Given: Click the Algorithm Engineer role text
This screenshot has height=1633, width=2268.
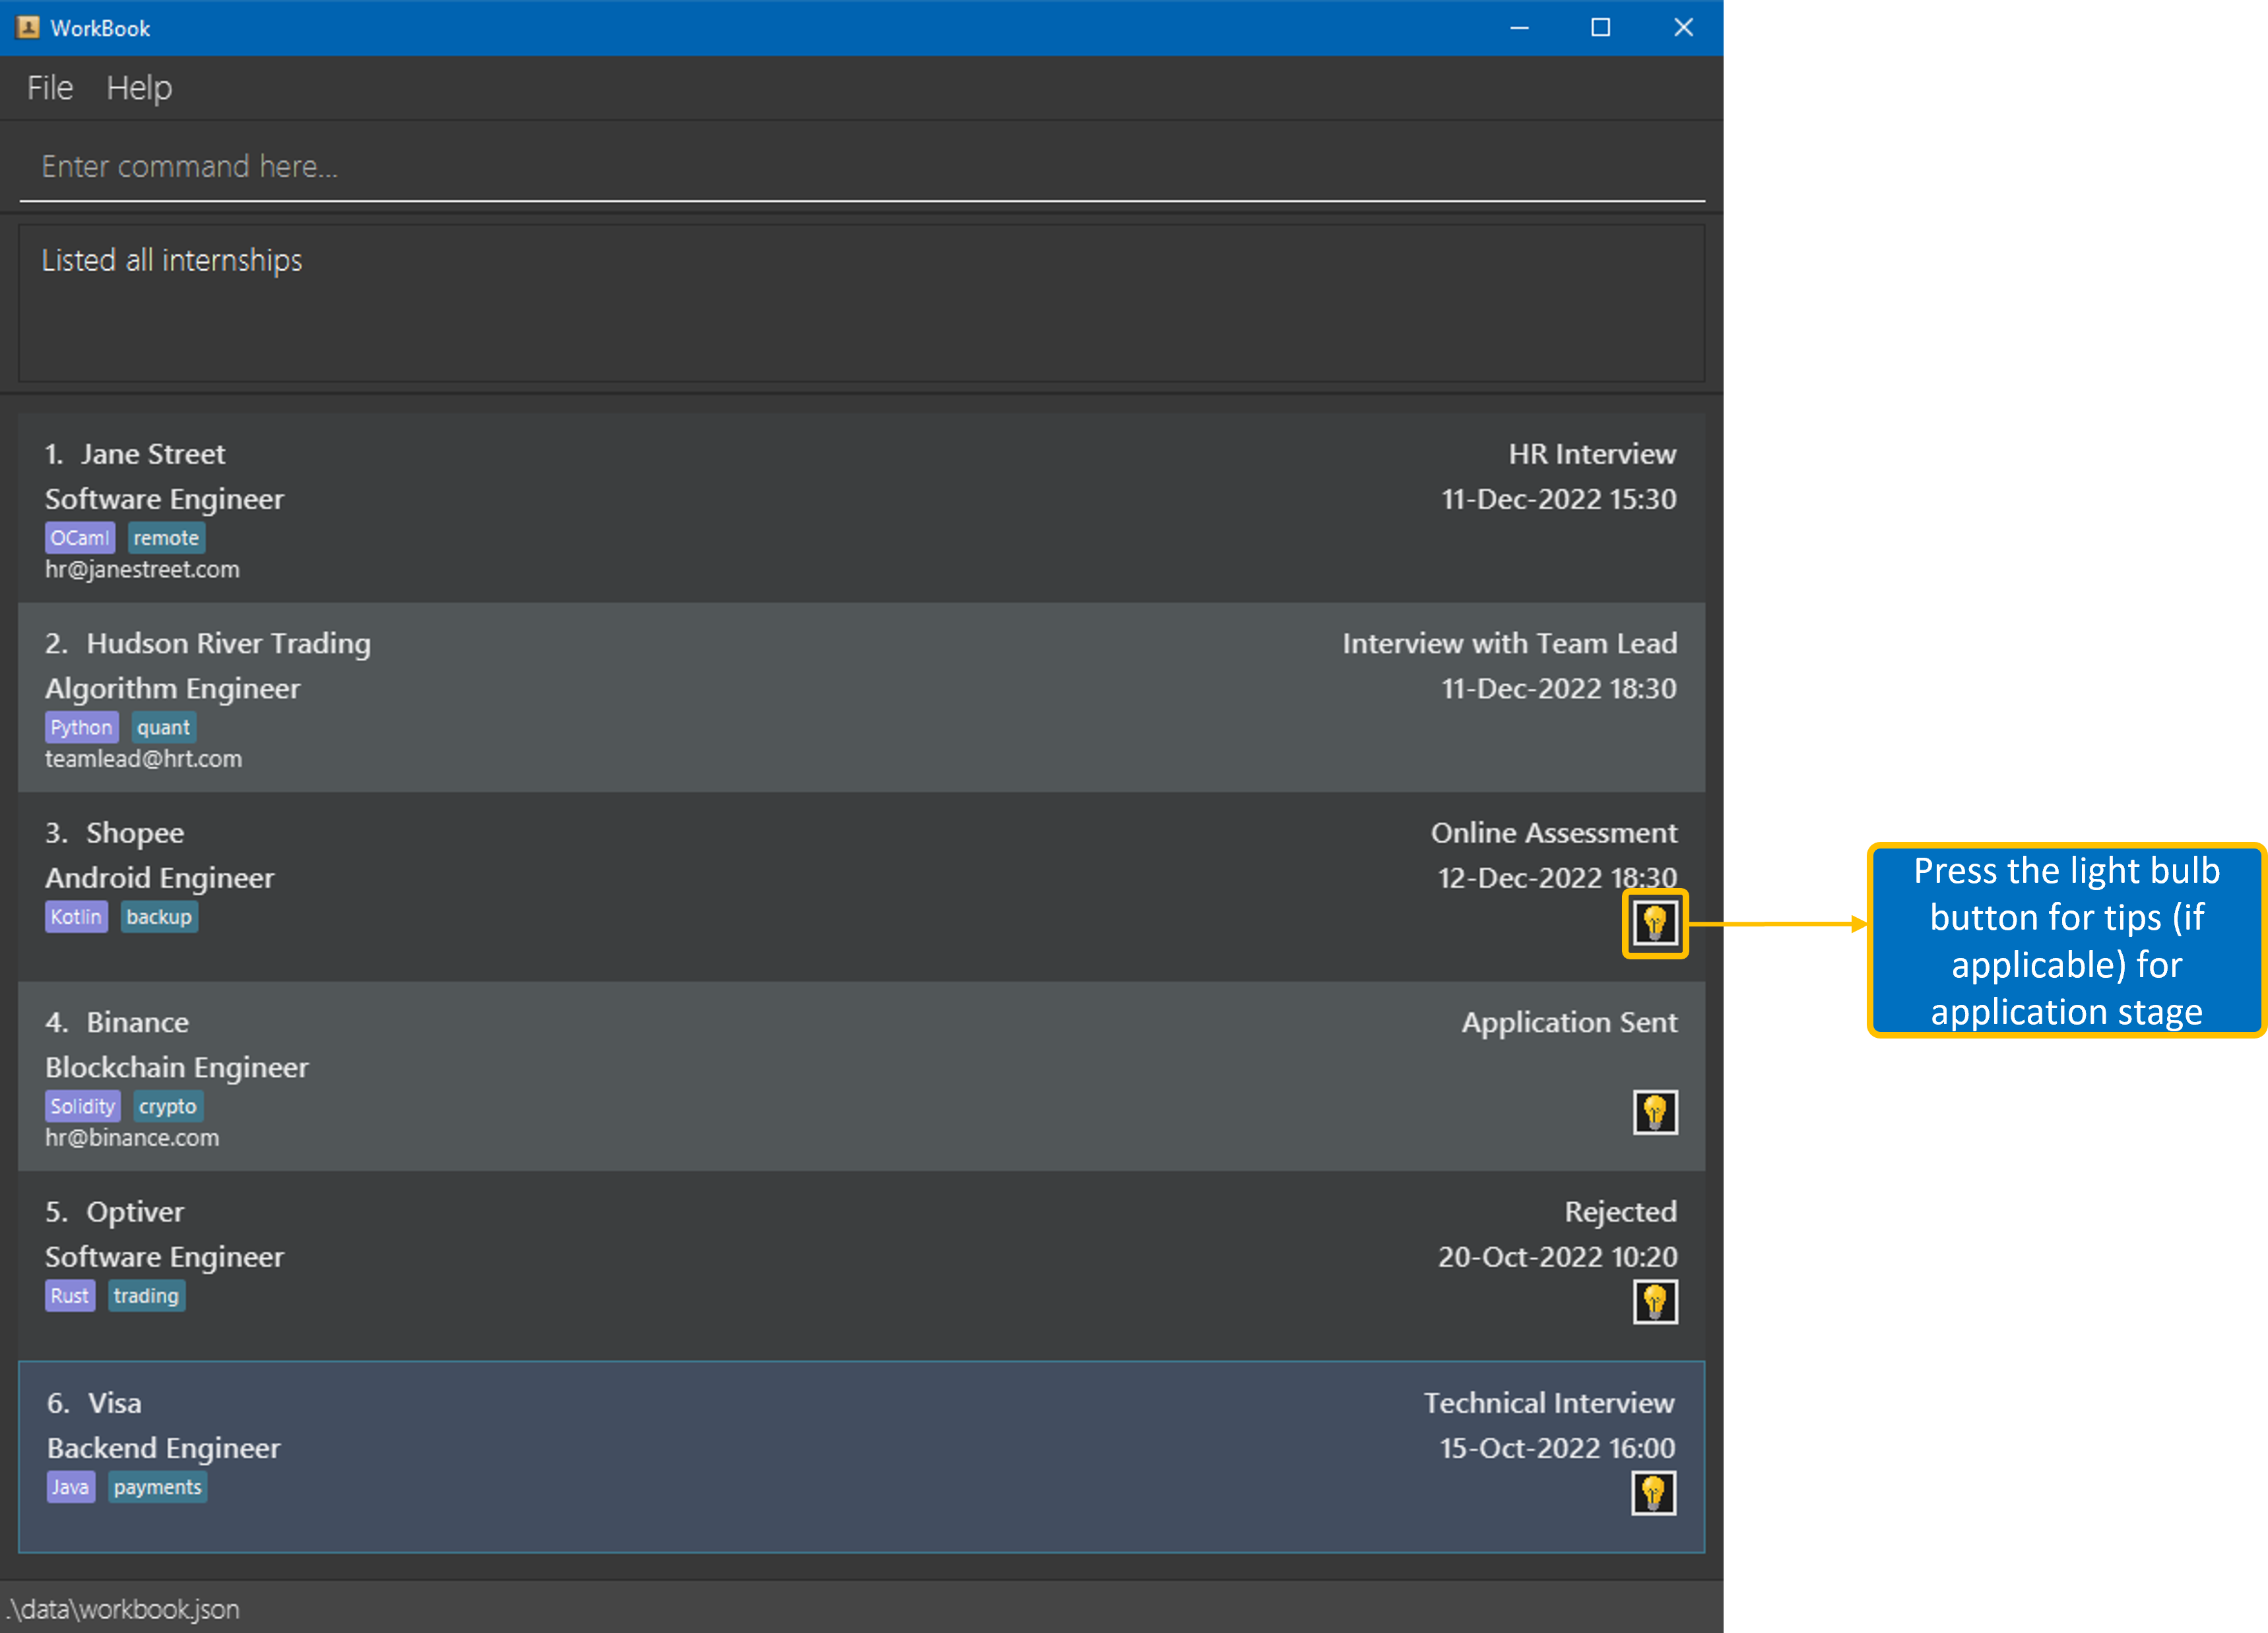Looking at the screenshot, I should (172, 689).
